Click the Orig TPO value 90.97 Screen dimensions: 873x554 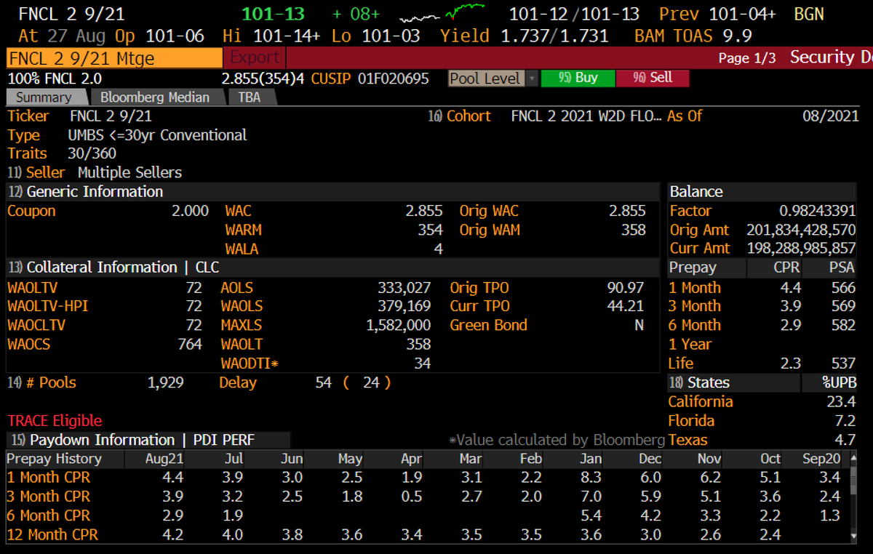(x=626, y=287)
